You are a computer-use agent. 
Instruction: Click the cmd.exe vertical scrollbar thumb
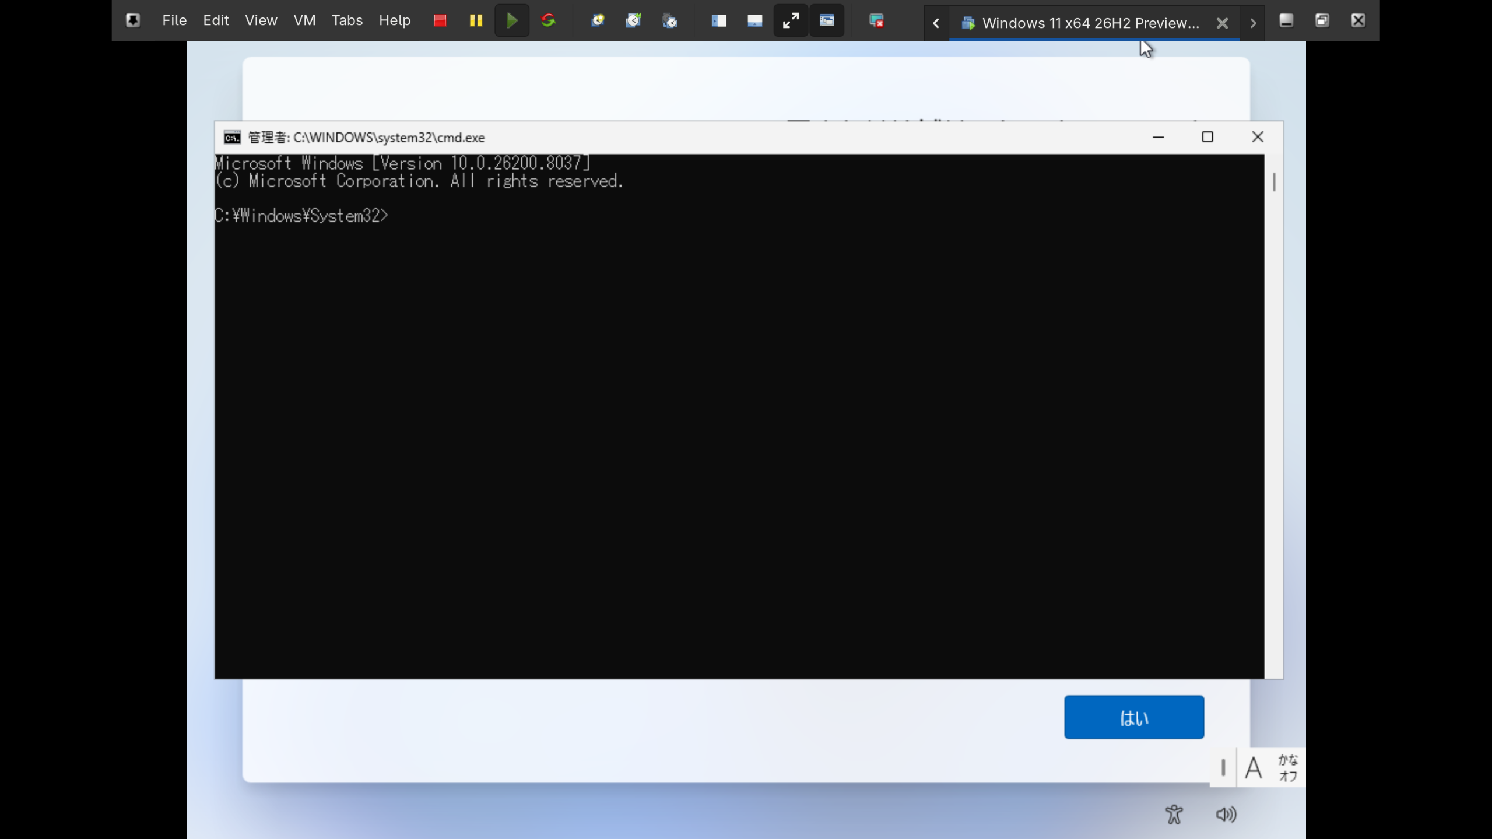pyautogui.click(x=1274, y=182)
